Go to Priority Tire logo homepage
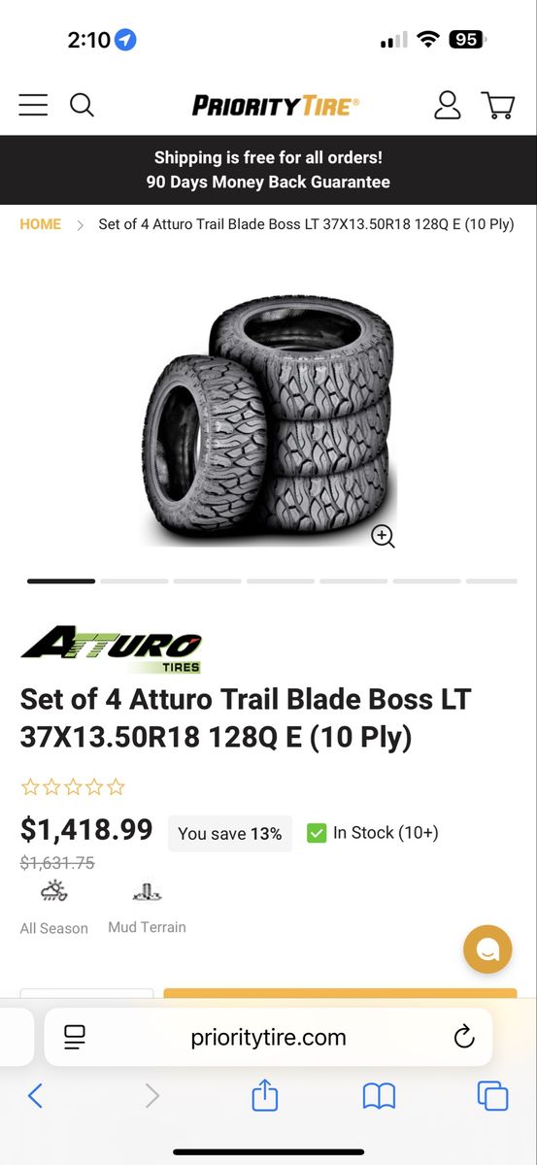Image resolution: width=537 pixels, height=1165 pixels. 276,105
